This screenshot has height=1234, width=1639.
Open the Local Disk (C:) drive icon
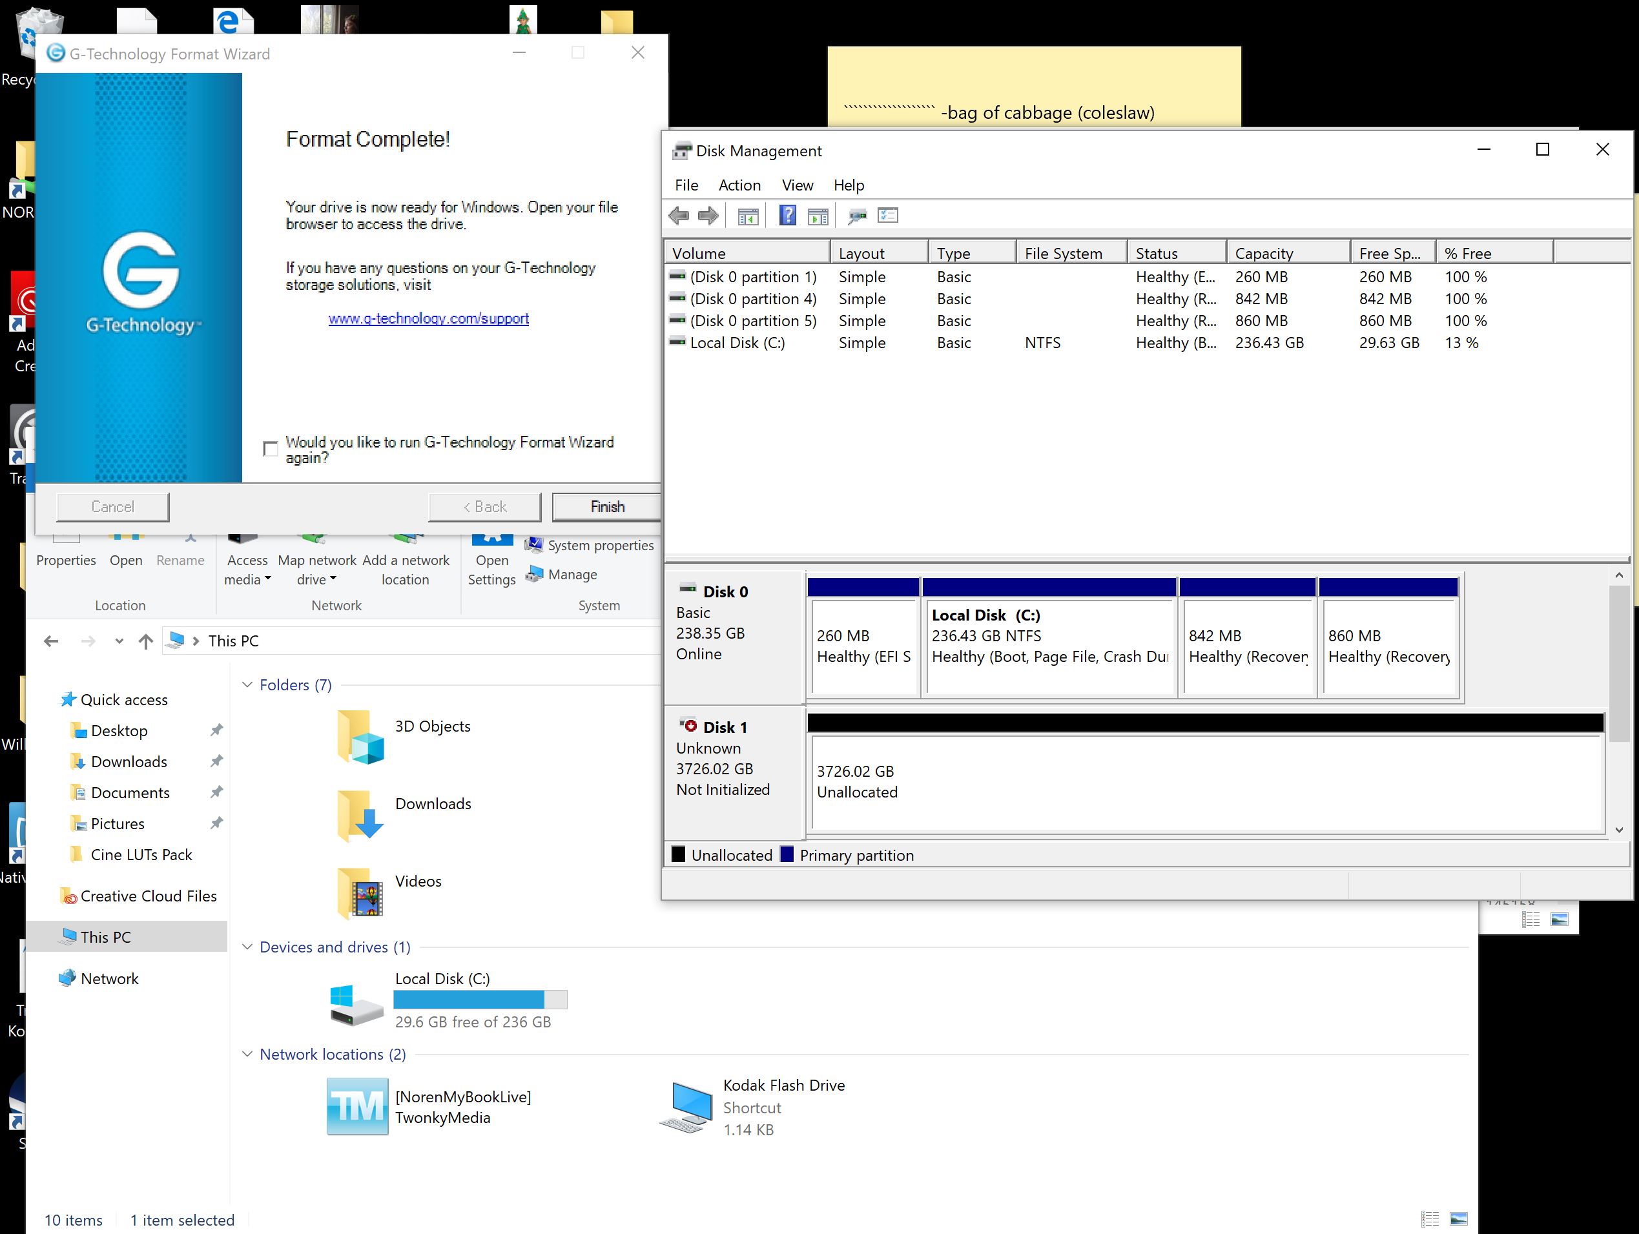click(356, 1004)
